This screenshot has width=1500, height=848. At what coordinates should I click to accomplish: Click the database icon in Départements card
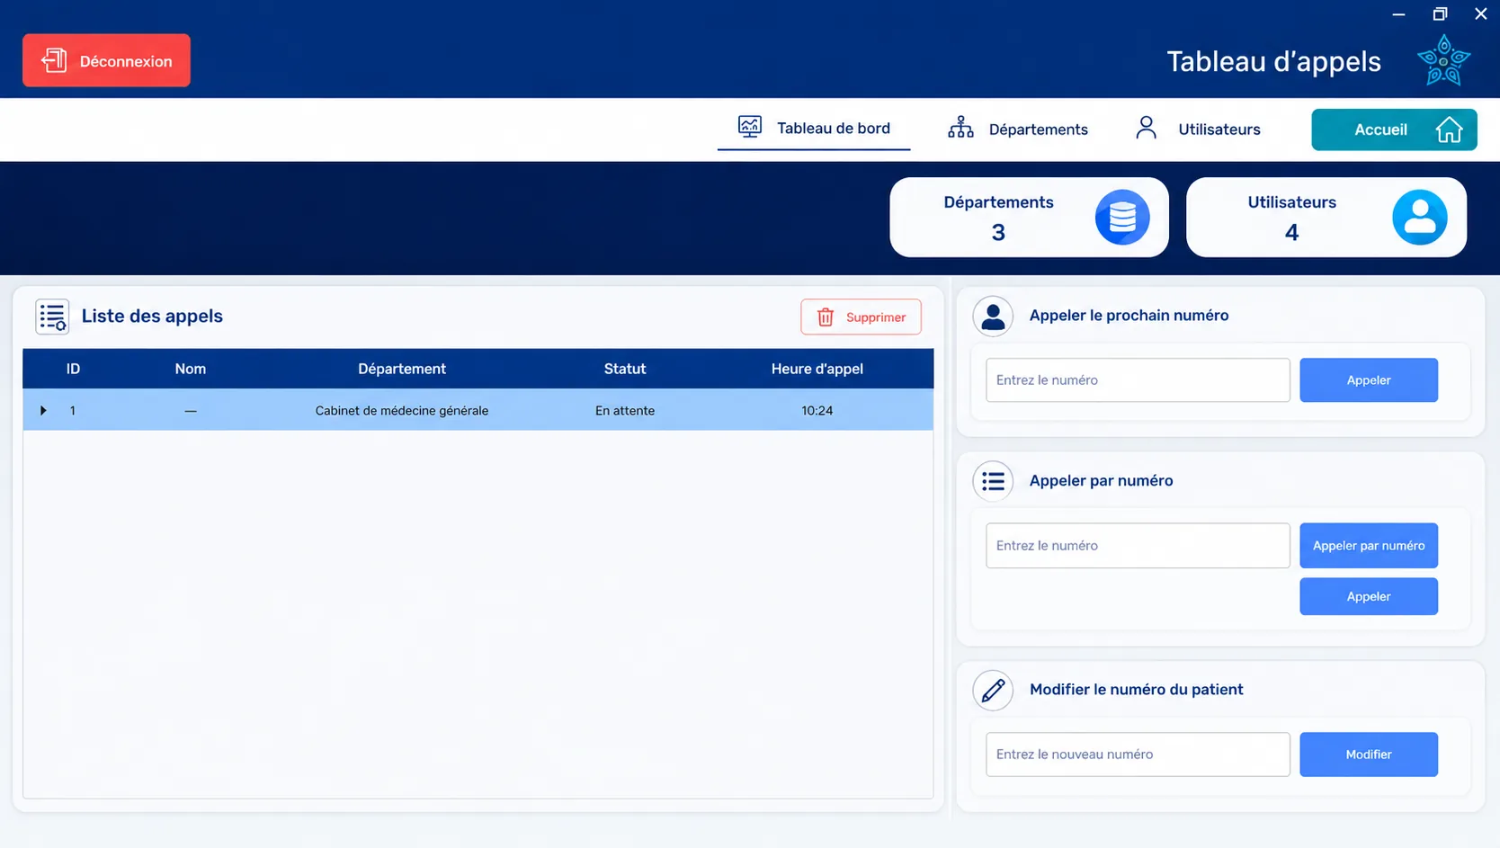point(1122,217)
